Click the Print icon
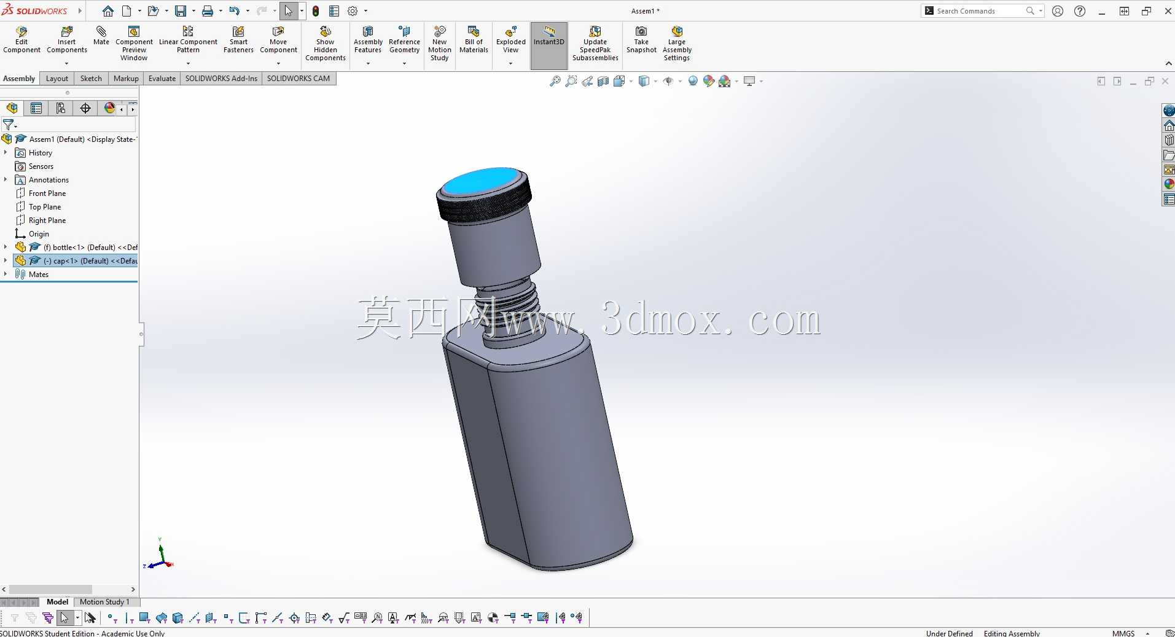The image size is (1175, 637). [208, 11]
